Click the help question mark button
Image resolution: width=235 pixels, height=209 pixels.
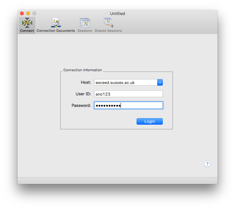pyautogui.click(x=207, y=164)
